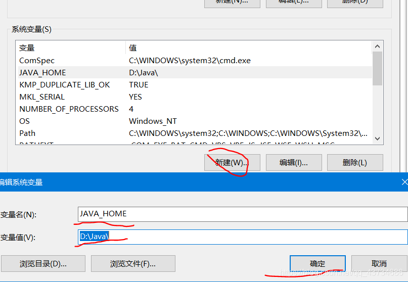Click the TRUE value cell

tap(139, 84)
